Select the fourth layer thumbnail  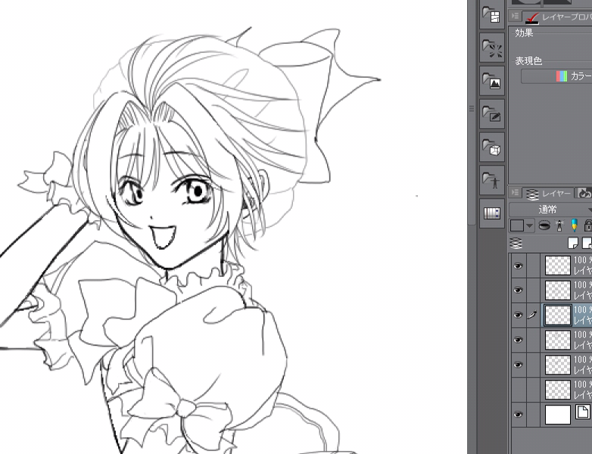[558, 340]
